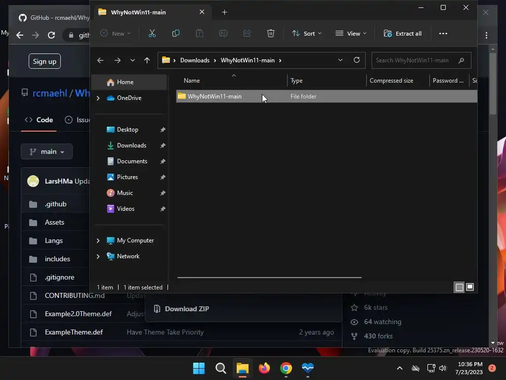Sort by the Type column header
This screenshot has width=506, height=380.
(x=296, y=81)
